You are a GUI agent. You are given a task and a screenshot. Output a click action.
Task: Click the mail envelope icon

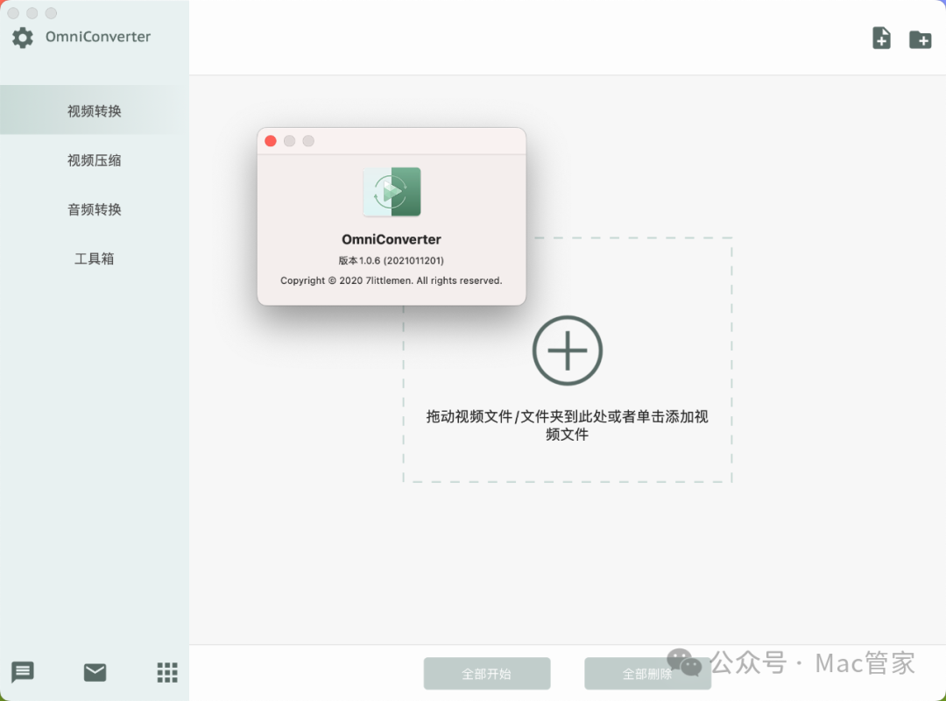[x=95, y=672]
